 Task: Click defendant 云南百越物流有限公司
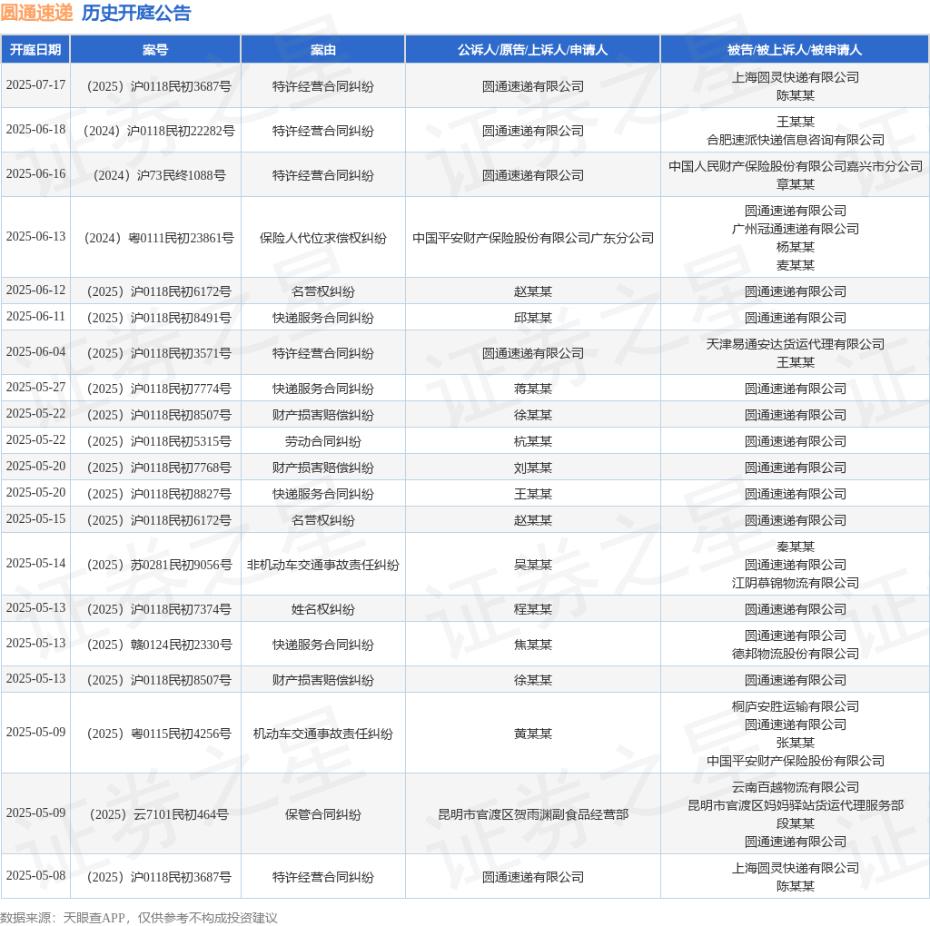[x=795, y=787]
